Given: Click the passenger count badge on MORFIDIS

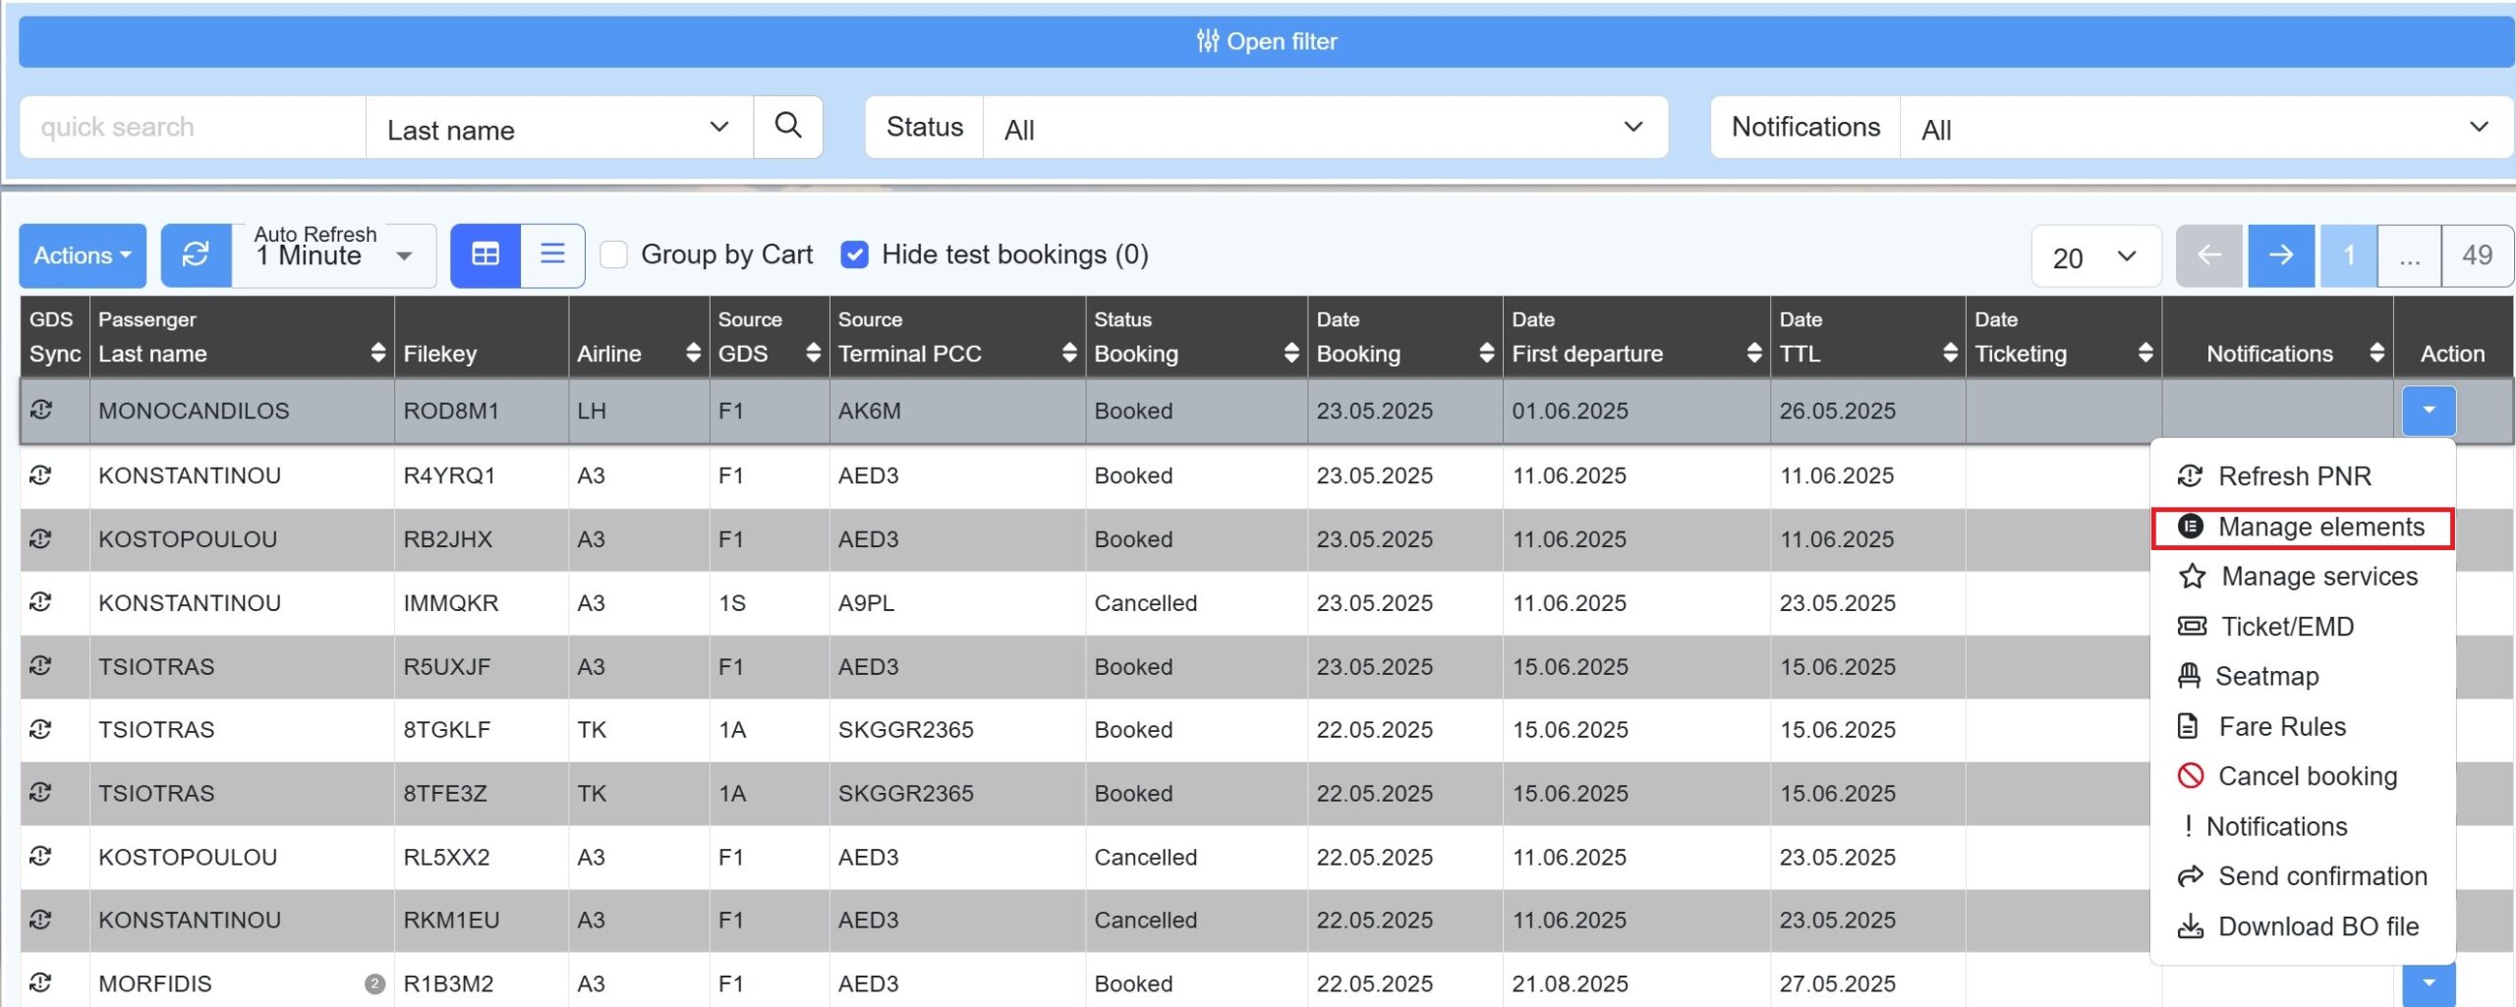Looking at the screenshot, I should [x=374, y=983].
